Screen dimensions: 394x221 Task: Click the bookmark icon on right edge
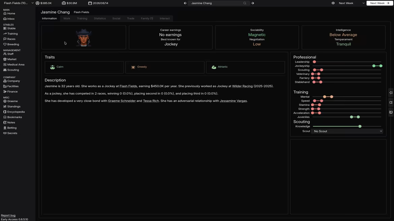tap(391, 102)
